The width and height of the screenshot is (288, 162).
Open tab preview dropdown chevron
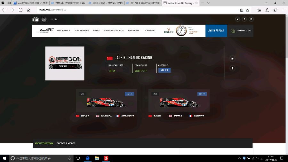click(x=208, y=3)
